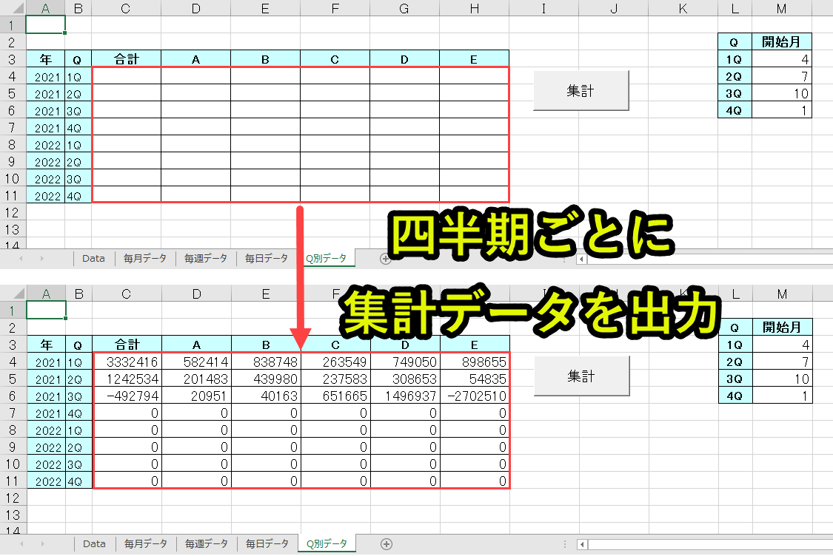833x556 pixels.
Task: Add a new sheet in the bottom workbook
Action: click(x=386, y=544)
